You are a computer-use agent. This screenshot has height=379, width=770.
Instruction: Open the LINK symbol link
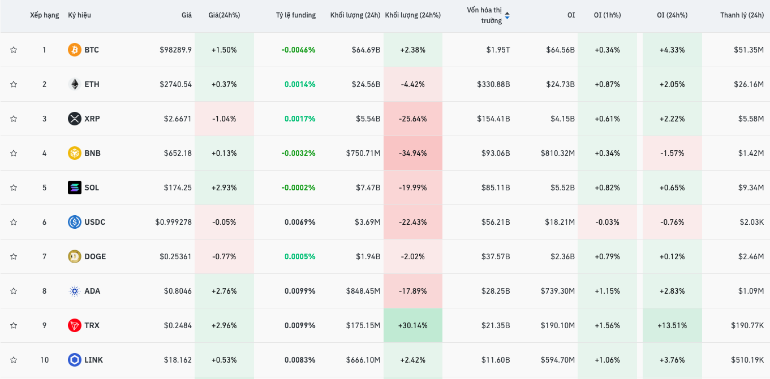[x=93, y=360]
